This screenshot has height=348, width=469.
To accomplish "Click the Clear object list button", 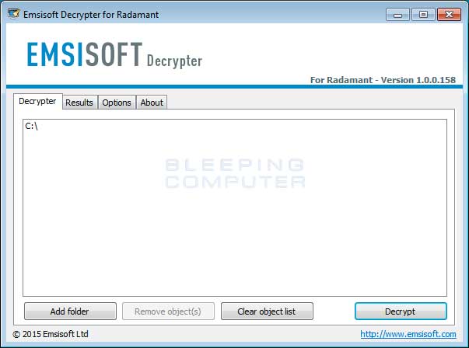I will 267,311.
